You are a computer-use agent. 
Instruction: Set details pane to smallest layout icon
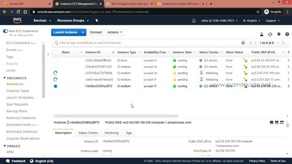271,123
